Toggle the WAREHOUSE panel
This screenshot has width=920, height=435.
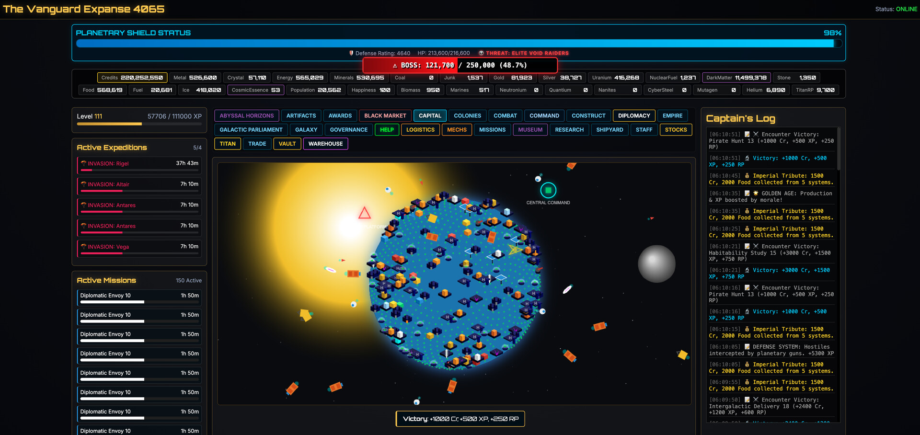click(x=325, y=144)
